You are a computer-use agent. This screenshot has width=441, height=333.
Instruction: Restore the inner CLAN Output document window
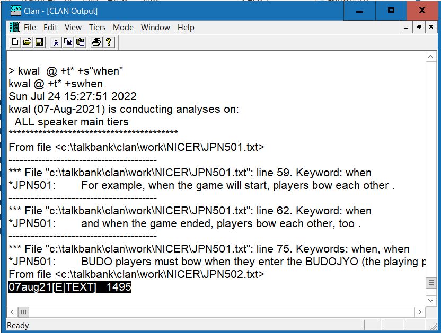point(418,27)
